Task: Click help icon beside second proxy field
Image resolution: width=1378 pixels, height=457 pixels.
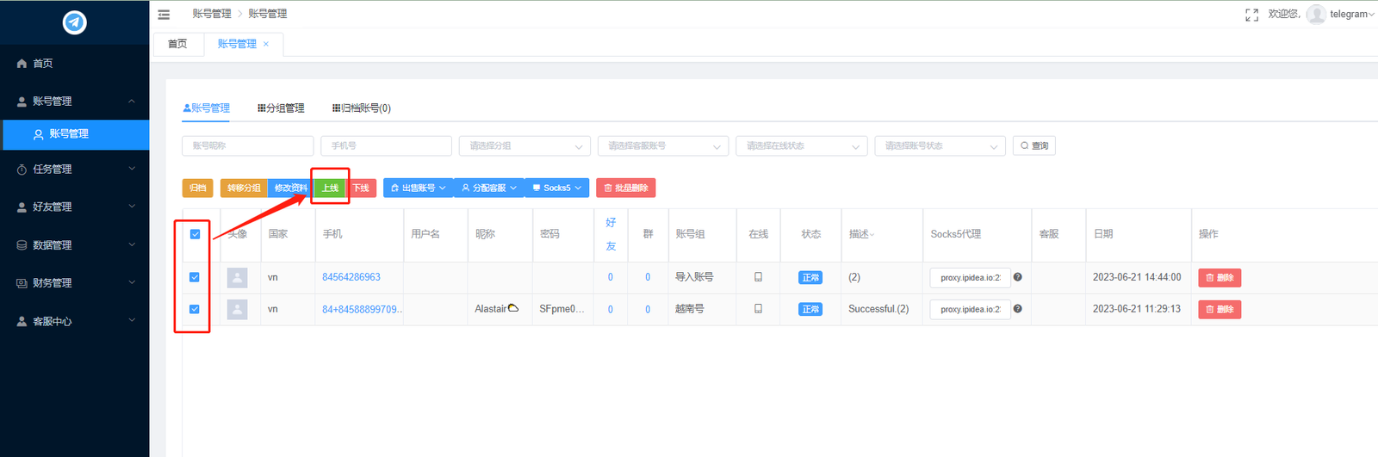Action: pos(1018,309)
